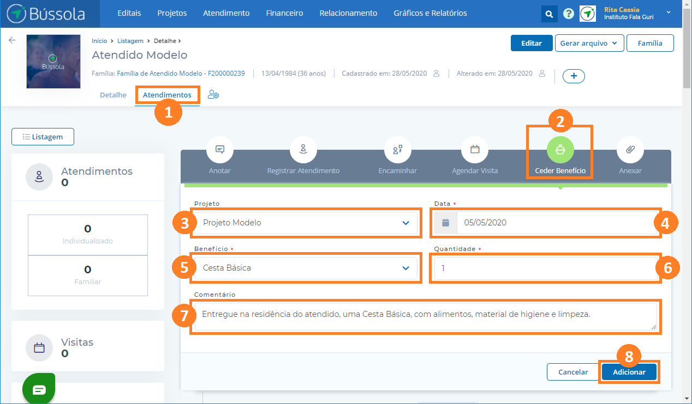692x404 pixels.
Task: Click the Comentário text area
Action: coord(426,316)
